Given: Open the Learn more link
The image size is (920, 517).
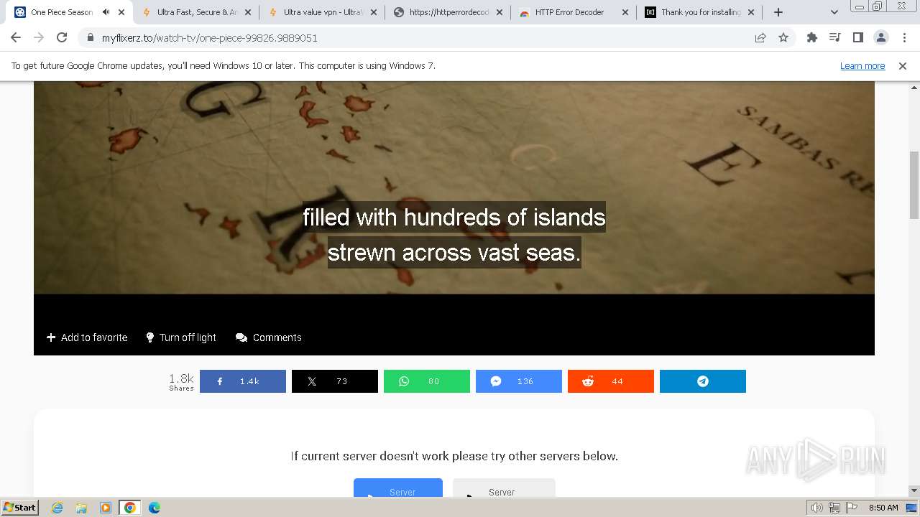Looking at the screenshot, I should click(x=862, y=66).
